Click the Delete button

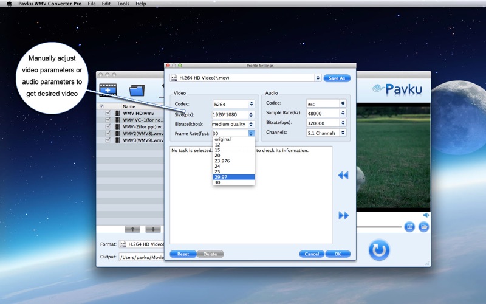click(x=210, y=254)
